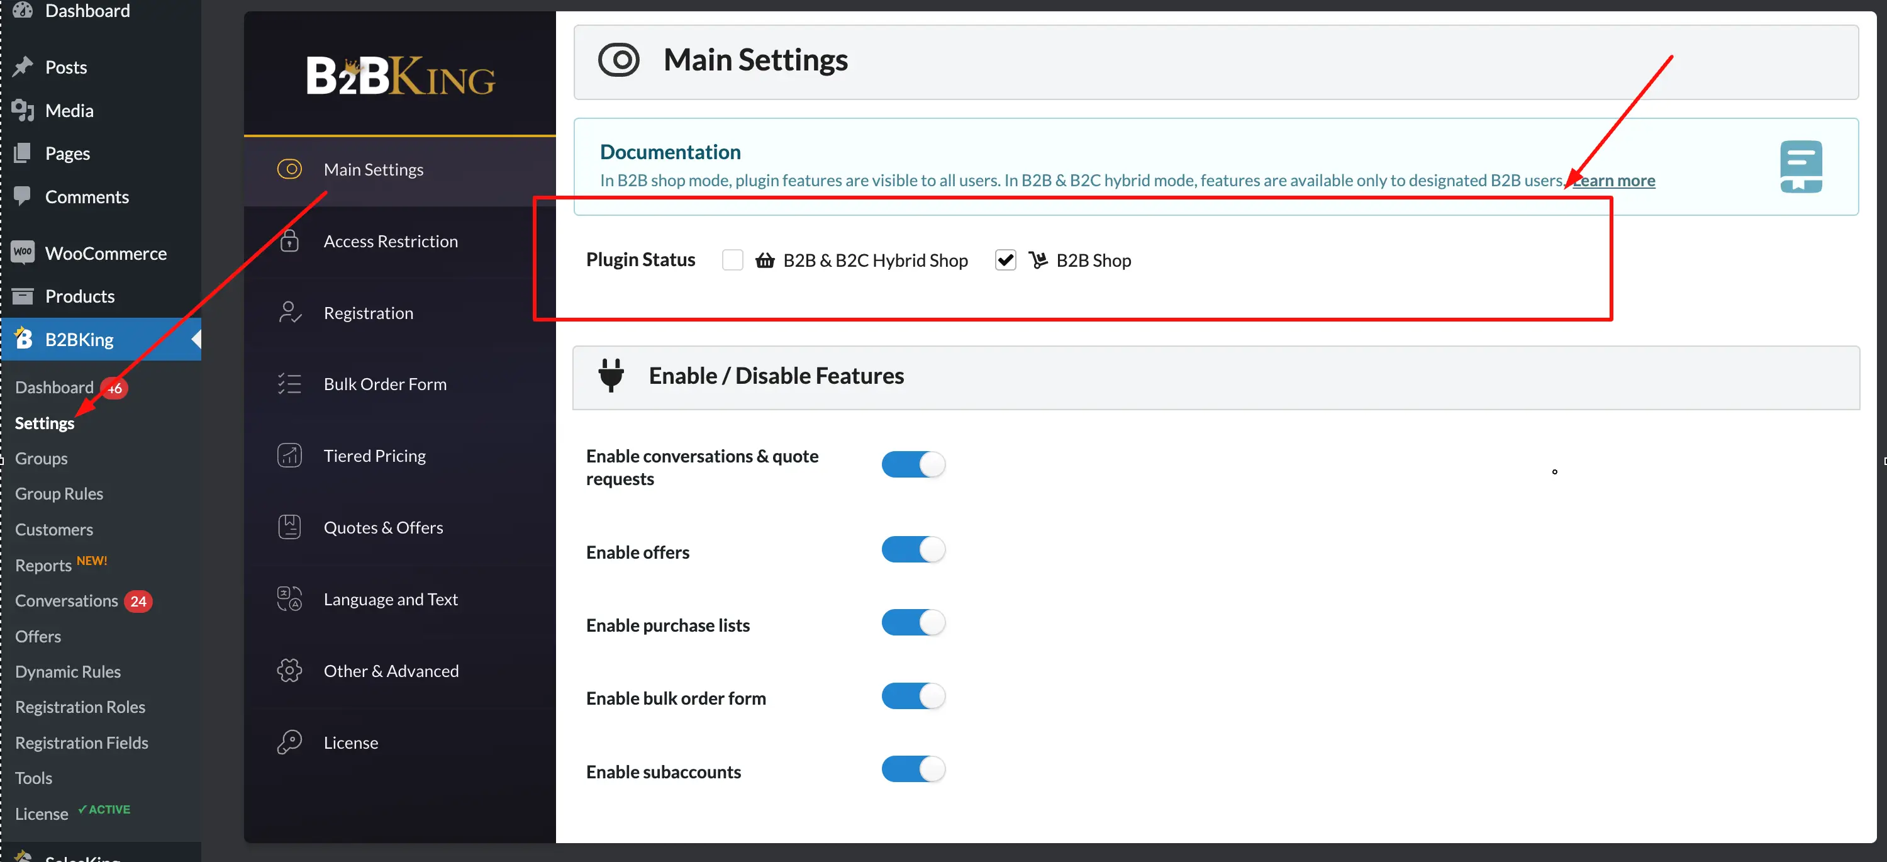
Task: Open the Other & Advanced gear icon
Action: click(x=289, y=671)
